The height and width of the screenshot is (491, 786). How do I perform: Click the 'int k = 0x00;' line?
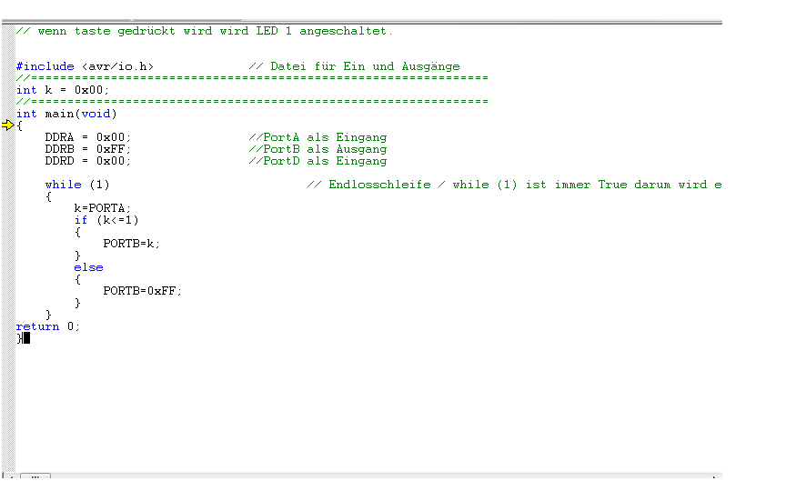tap(62, 90)
